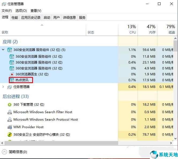Select the WMI Provider Host row
Viewport: 178px width, 159px height.
pos(87,127)
